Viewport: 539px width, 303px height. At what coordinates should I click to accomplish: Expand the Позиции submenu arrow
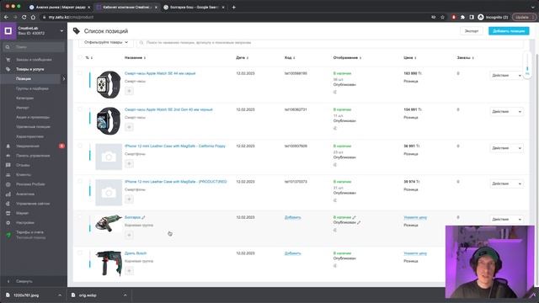[64, 78]
